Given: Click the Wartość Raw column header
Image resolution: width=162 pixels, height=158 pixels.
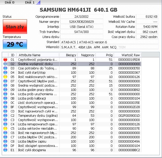Looking at the screenshot, I should coord(128,55).
